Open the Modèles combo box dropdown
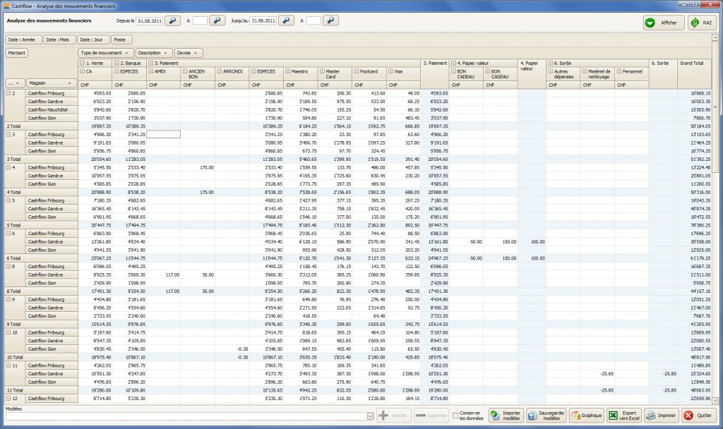The width and height of the screenshot is (723, 429). tap(370, 416)
